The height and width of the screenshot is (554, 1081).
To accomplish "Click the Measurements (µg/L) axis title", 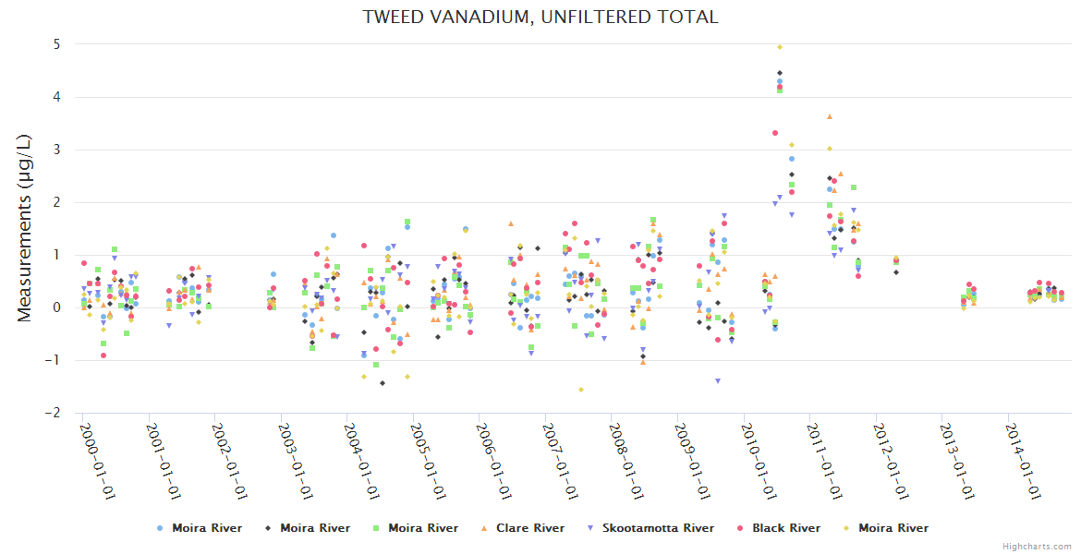I will click(x=26, y=228).
